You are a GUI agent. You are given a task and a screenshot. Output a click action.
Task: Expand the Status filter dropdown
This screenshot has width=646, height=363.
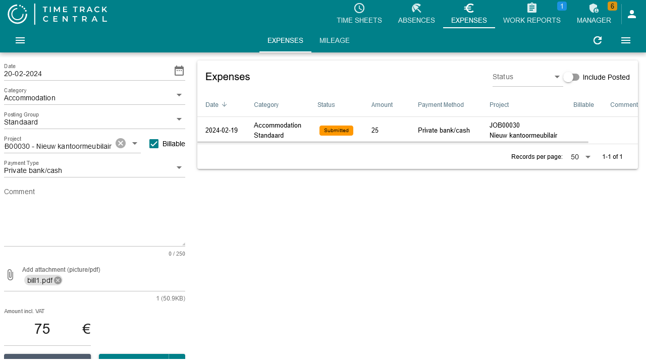[557, 77]
